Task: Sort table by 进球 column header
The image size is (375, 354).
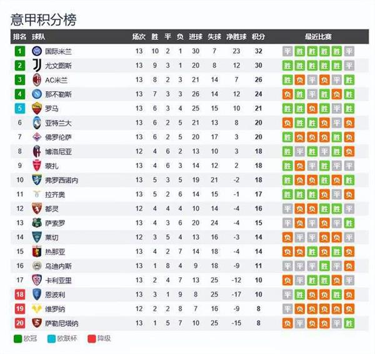Action: coord(196,37)
